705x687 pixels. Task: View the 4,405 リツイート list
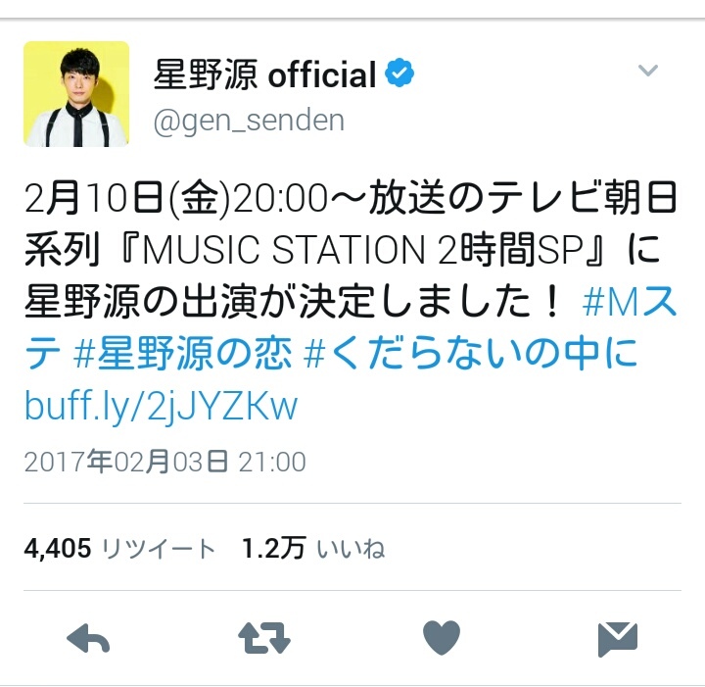point(119,549)
